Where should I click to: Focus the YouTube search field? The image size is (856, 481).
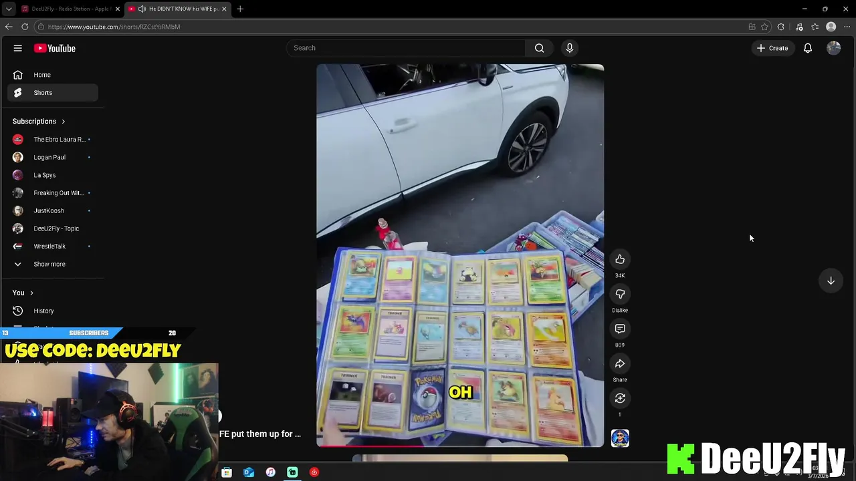point(406,48)
